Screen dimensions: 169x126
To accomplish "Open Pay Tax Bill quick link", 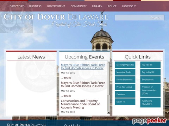I will tap(150, 65).
